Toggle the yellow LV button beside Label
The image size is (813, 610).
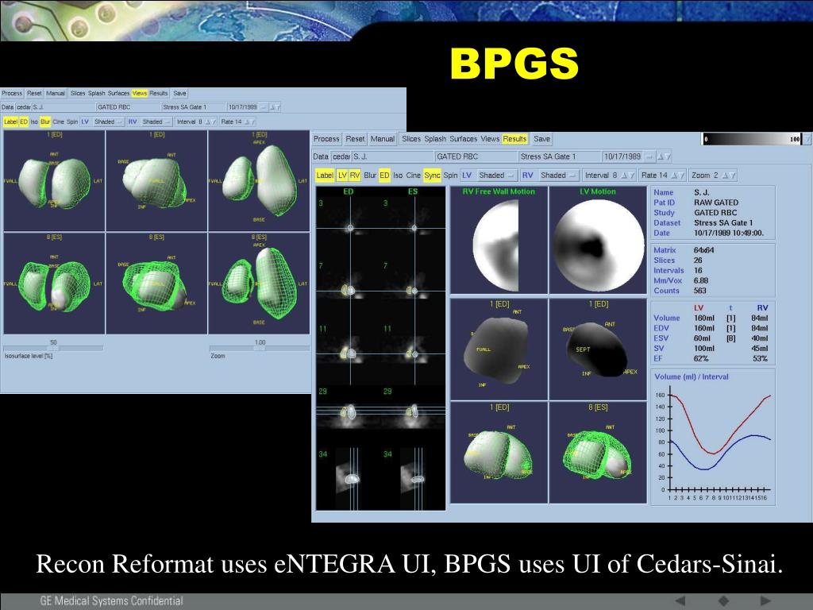(342, 176)
